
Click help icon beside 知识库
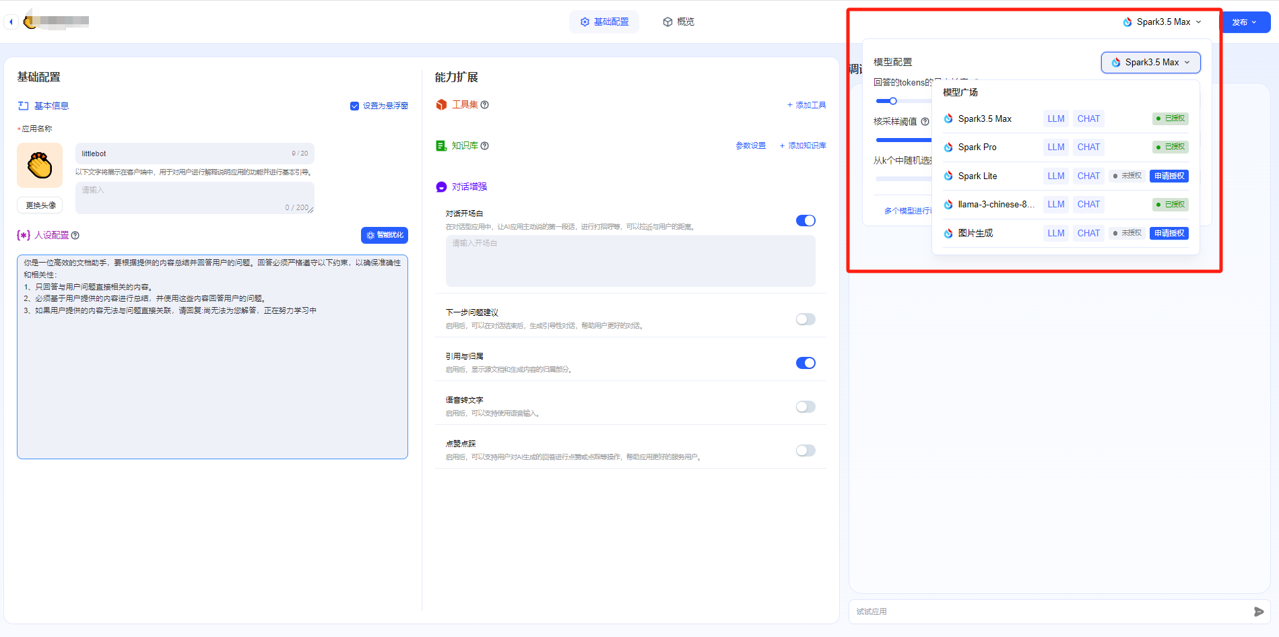(485, 146)
